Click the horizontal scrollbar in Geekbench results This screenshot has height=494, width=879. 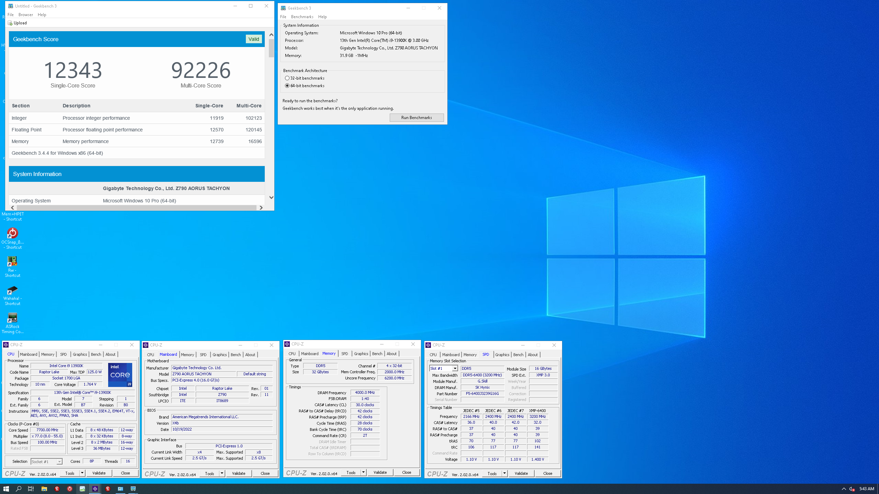point(137,208)
